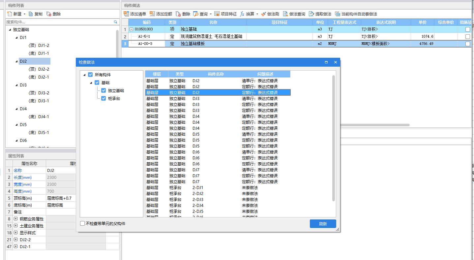This screenshot has height=260, width=474.
Task: Click the 复制 copy icon
Action: [31, 14]
